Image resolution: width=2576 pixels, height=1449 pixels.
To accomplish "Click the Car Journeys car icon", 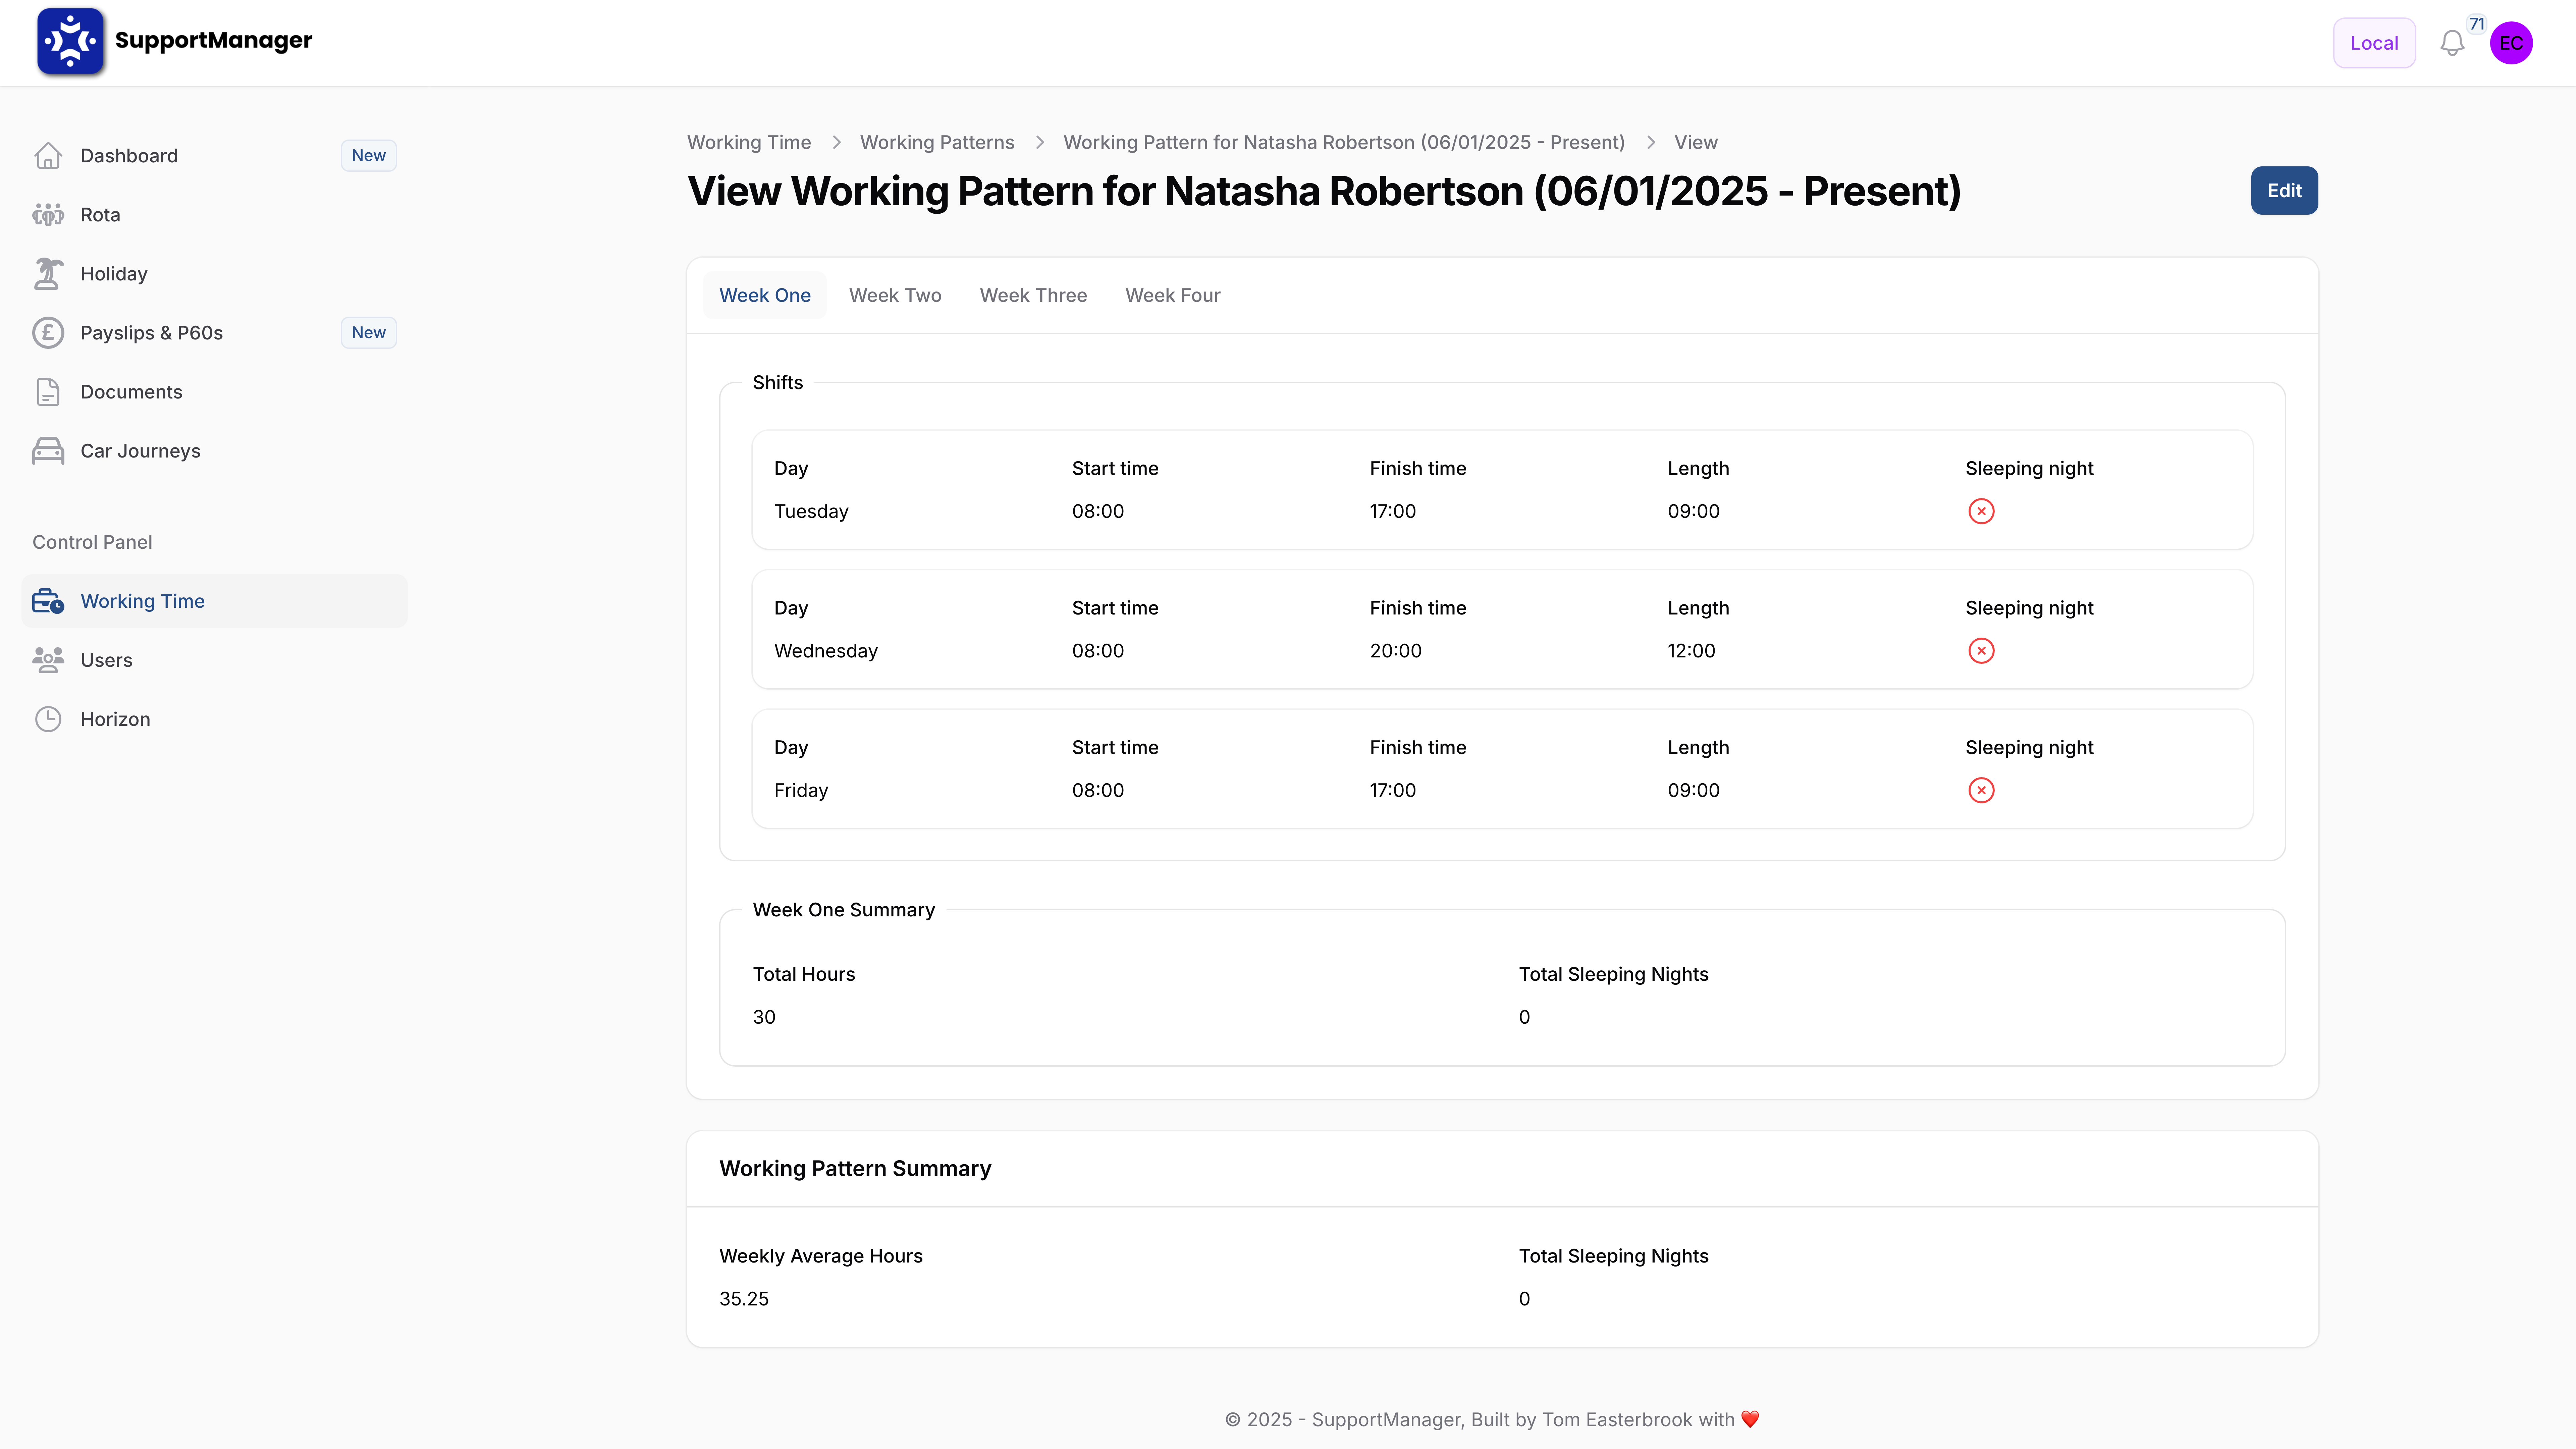I will point(48,451).
